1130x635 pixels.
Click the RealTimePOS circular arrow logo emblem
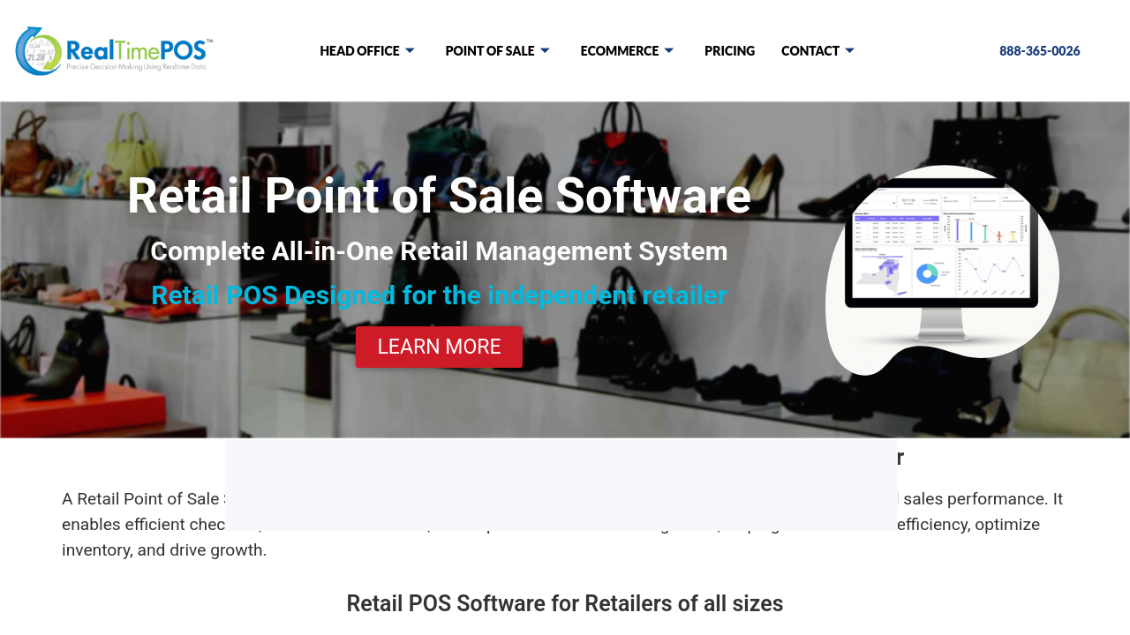(39, 51)
